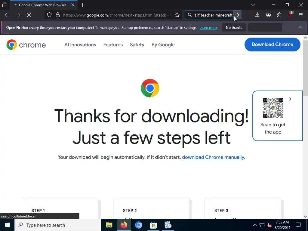Open a new tab with plus button
The width and height of the screenshot is (308, 231).
coord(82,5)
